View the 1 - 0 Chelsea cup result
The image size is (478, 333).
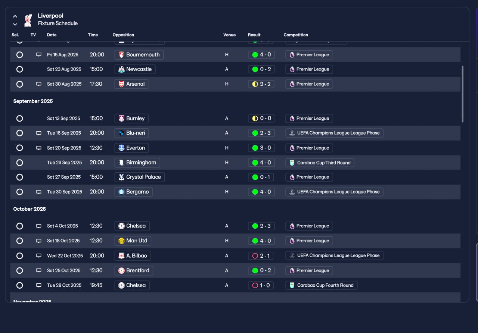click(x=261, y=285)
